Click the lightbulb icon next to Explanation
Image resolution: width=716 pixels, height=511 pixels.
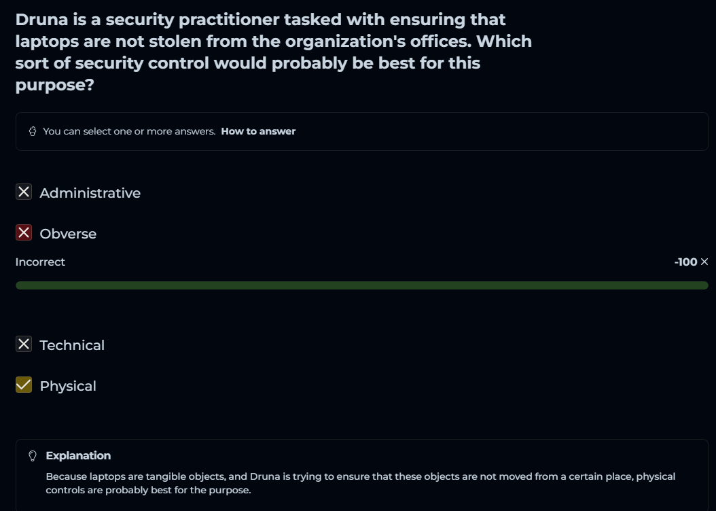[33, 456]
